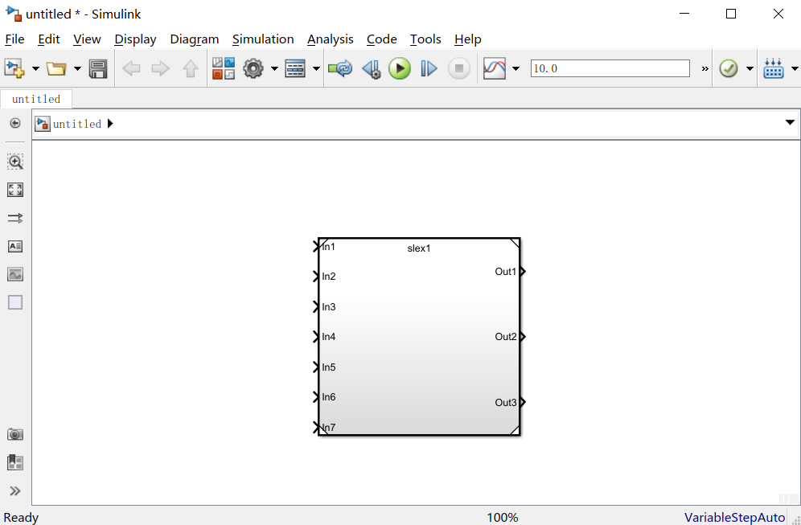The height and width of the screenshot is (525, 801).
Task: Expand the Configuration gear dropdown arrow
Action: point(274,68)
